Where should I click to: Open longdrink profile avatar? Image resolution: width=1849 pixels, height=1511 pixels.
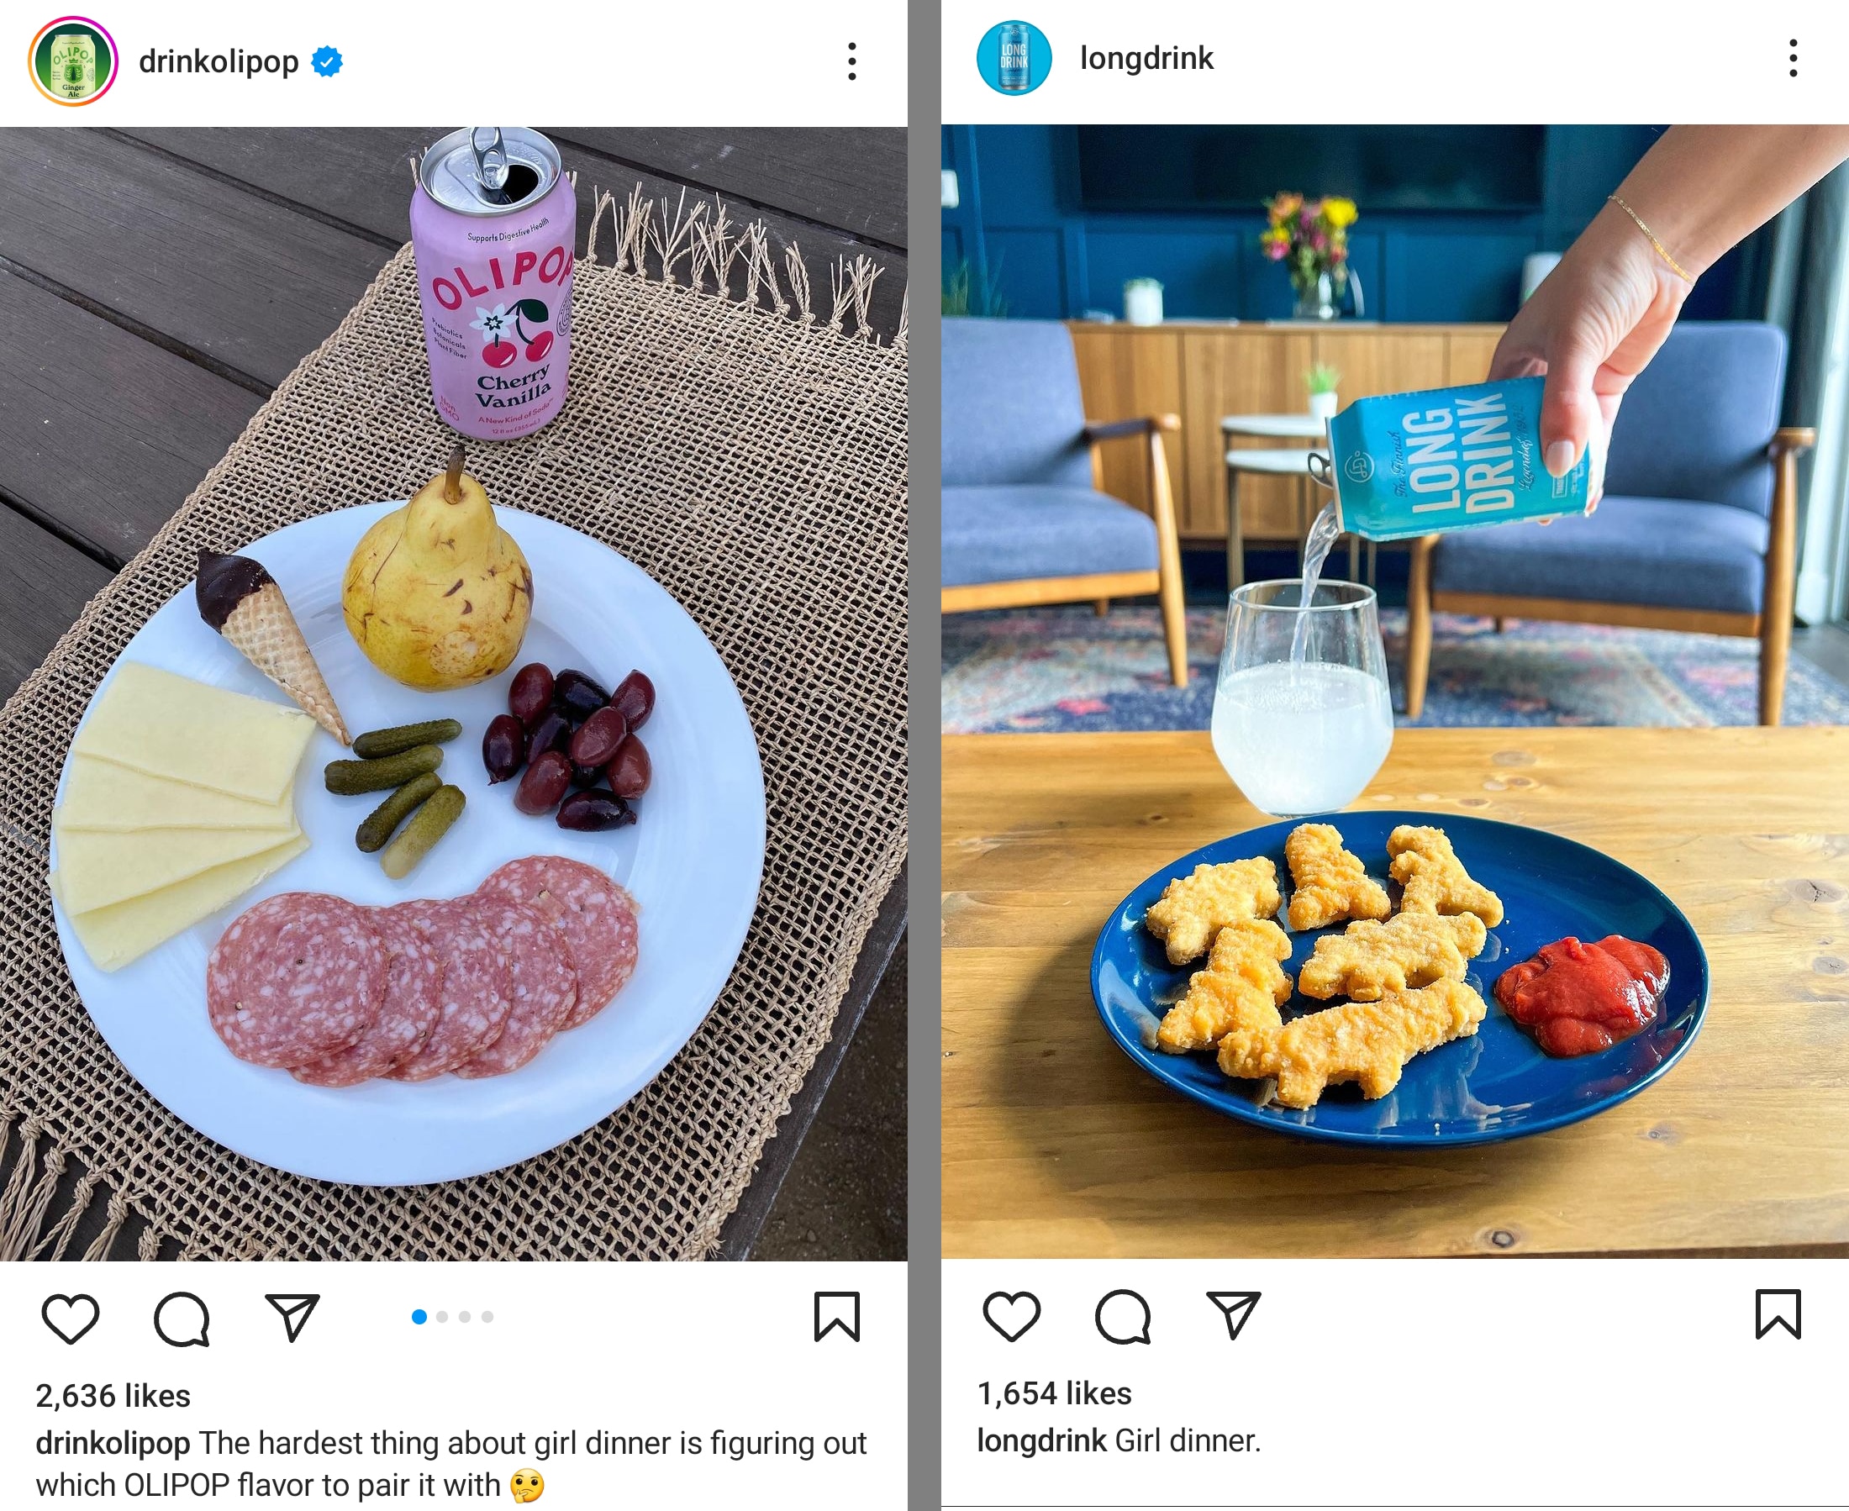pyautogui.click(x=1014, y=58)
